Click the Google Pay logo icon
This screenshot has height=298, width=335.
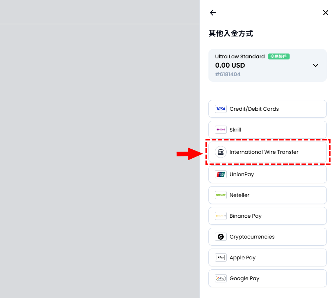point(221,278)
